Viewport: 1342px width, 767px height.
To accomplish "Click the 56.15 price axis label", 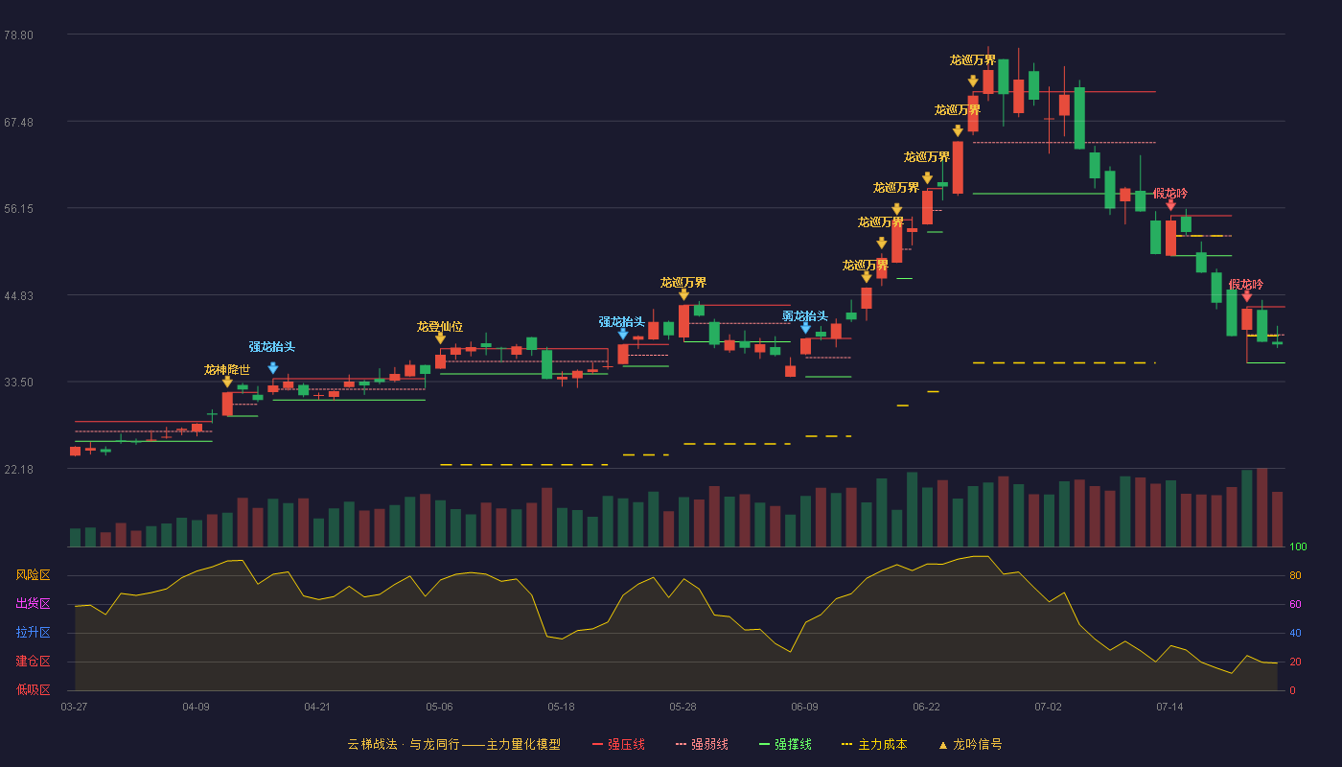I will tap(18, 208).
